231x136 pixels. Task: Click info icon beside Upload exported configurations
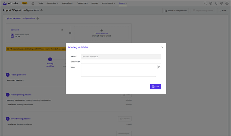click(x=37, y=18)
